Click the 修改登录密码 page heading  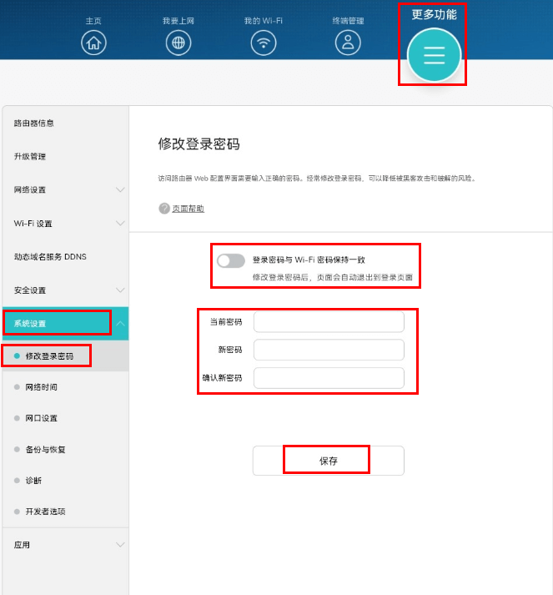199,144
